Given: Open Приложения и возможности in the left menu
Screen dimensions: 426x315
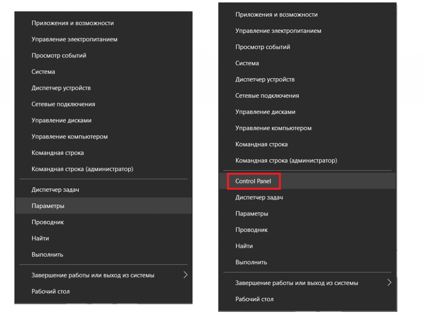Looking at the screenshot, I should [x=72, y=23].
